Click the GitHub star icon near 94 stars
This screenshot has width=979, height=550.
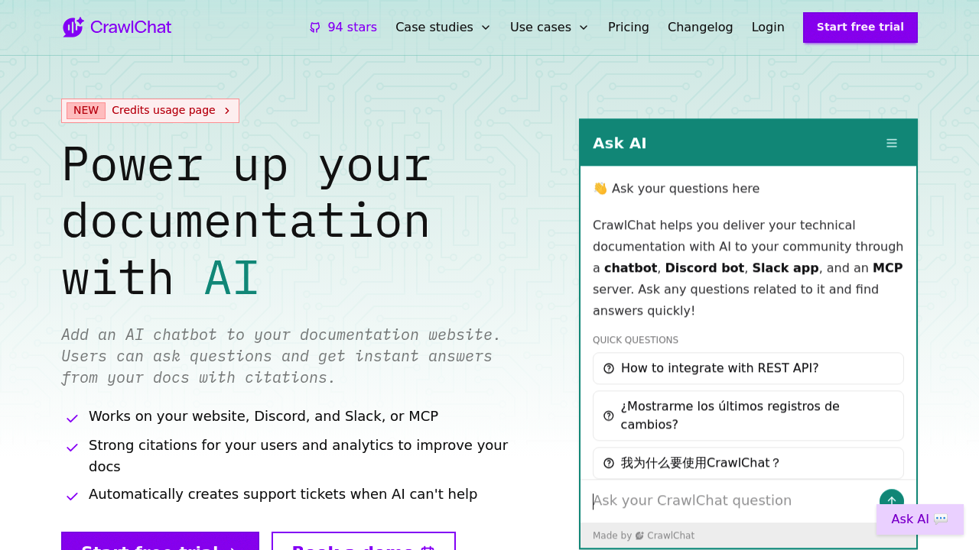coord(314,27)
